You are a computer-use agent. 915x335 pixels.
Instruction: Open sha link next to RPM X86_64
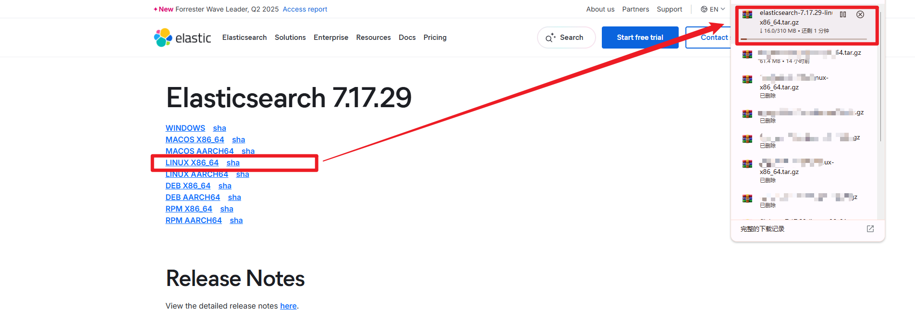[227, 209]
